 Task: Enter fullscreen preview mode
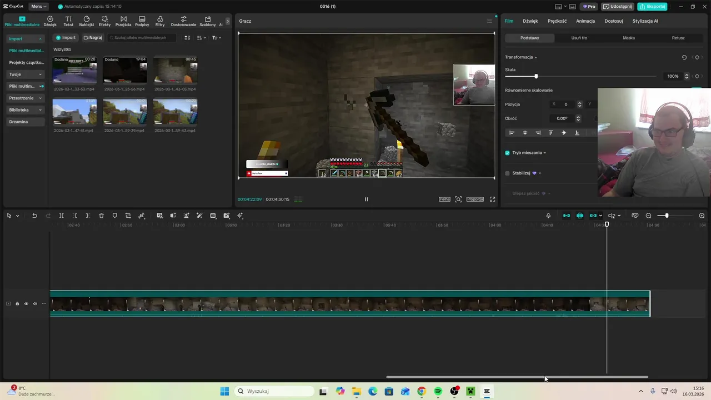(x=492, y=199)
